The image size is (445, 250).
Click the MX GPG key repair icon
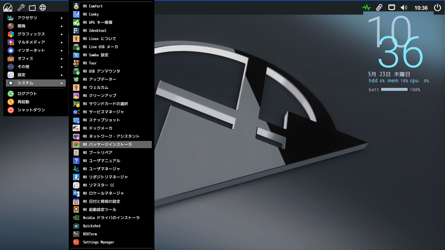[x=76, y=22]
